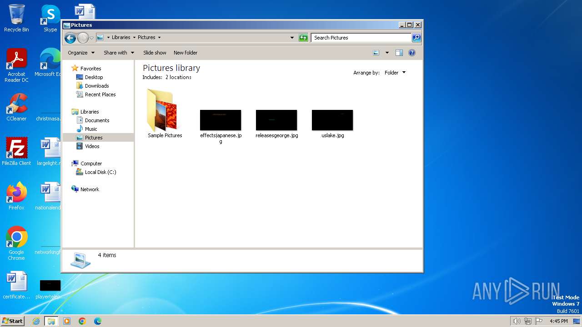Viewport: 582px width, 327px height.
Task: Click the CCleaner desktop icon
Action: point(16,107)
